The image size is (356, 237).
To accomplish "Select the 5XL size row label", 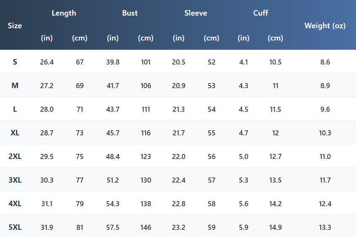I will coord(15,227).
